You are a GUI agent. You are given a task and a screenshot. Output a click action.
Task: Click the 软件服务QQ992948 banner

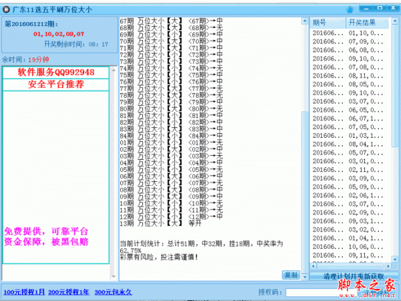click(x=55, y=72)
